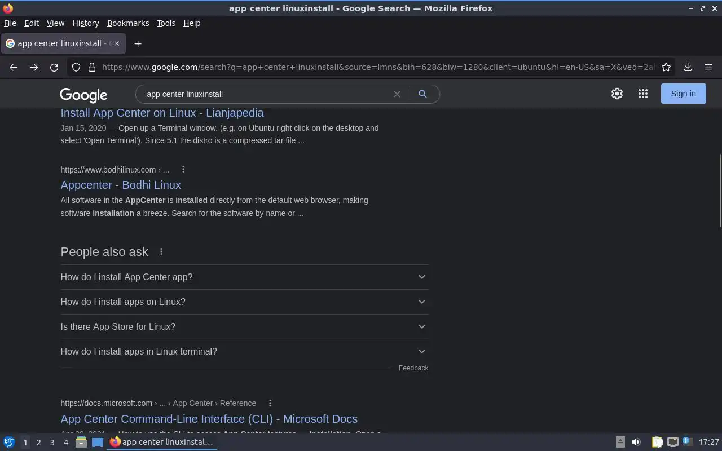Open file manager from taskbar
The height and width of the screenshot is (451, 722).
[x=81, y=442]
